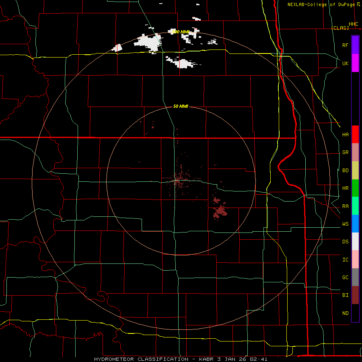Select the BD legend label

pos(345,171)
